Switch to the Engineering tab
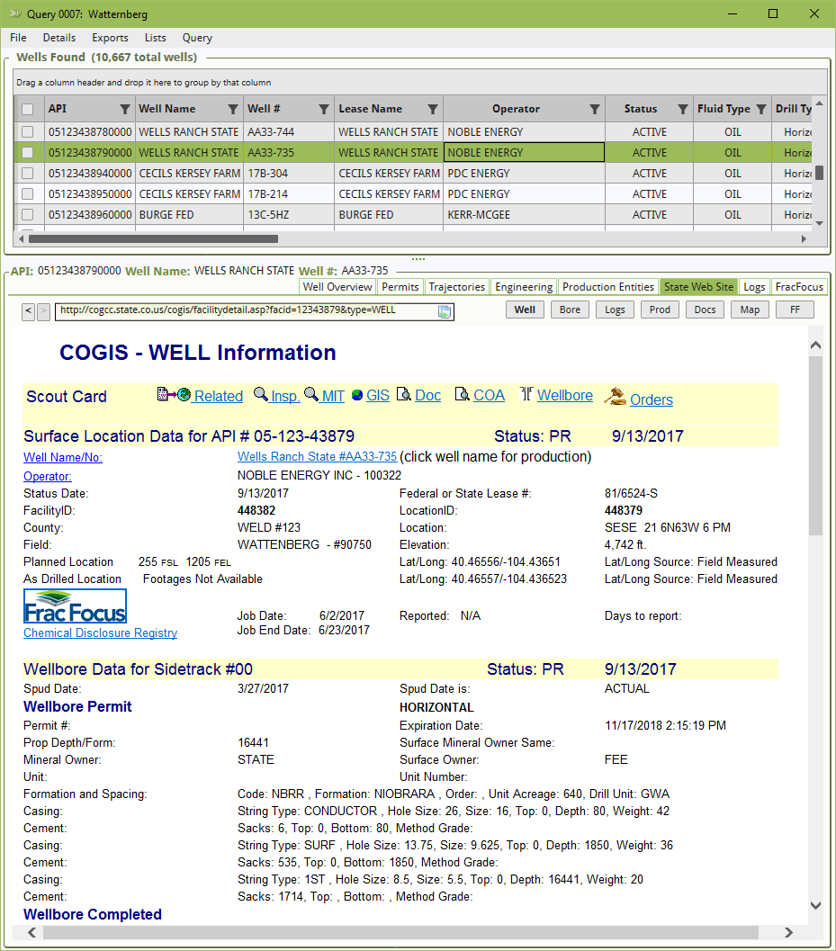Viewport: 836px width, 951px height. coord(524,287)
